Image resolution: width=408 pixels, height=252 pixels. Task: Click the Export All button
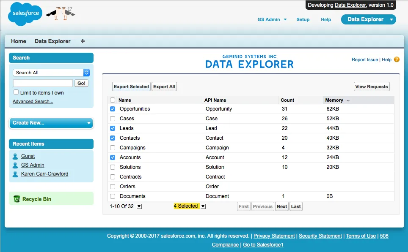click(x=164, y=87)
